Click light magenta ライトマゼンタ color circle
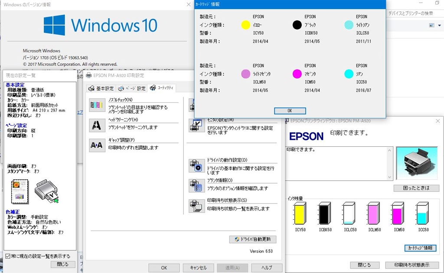Image resolution: width=444 pixels, height=273 pixels. (x=245, y=74)
